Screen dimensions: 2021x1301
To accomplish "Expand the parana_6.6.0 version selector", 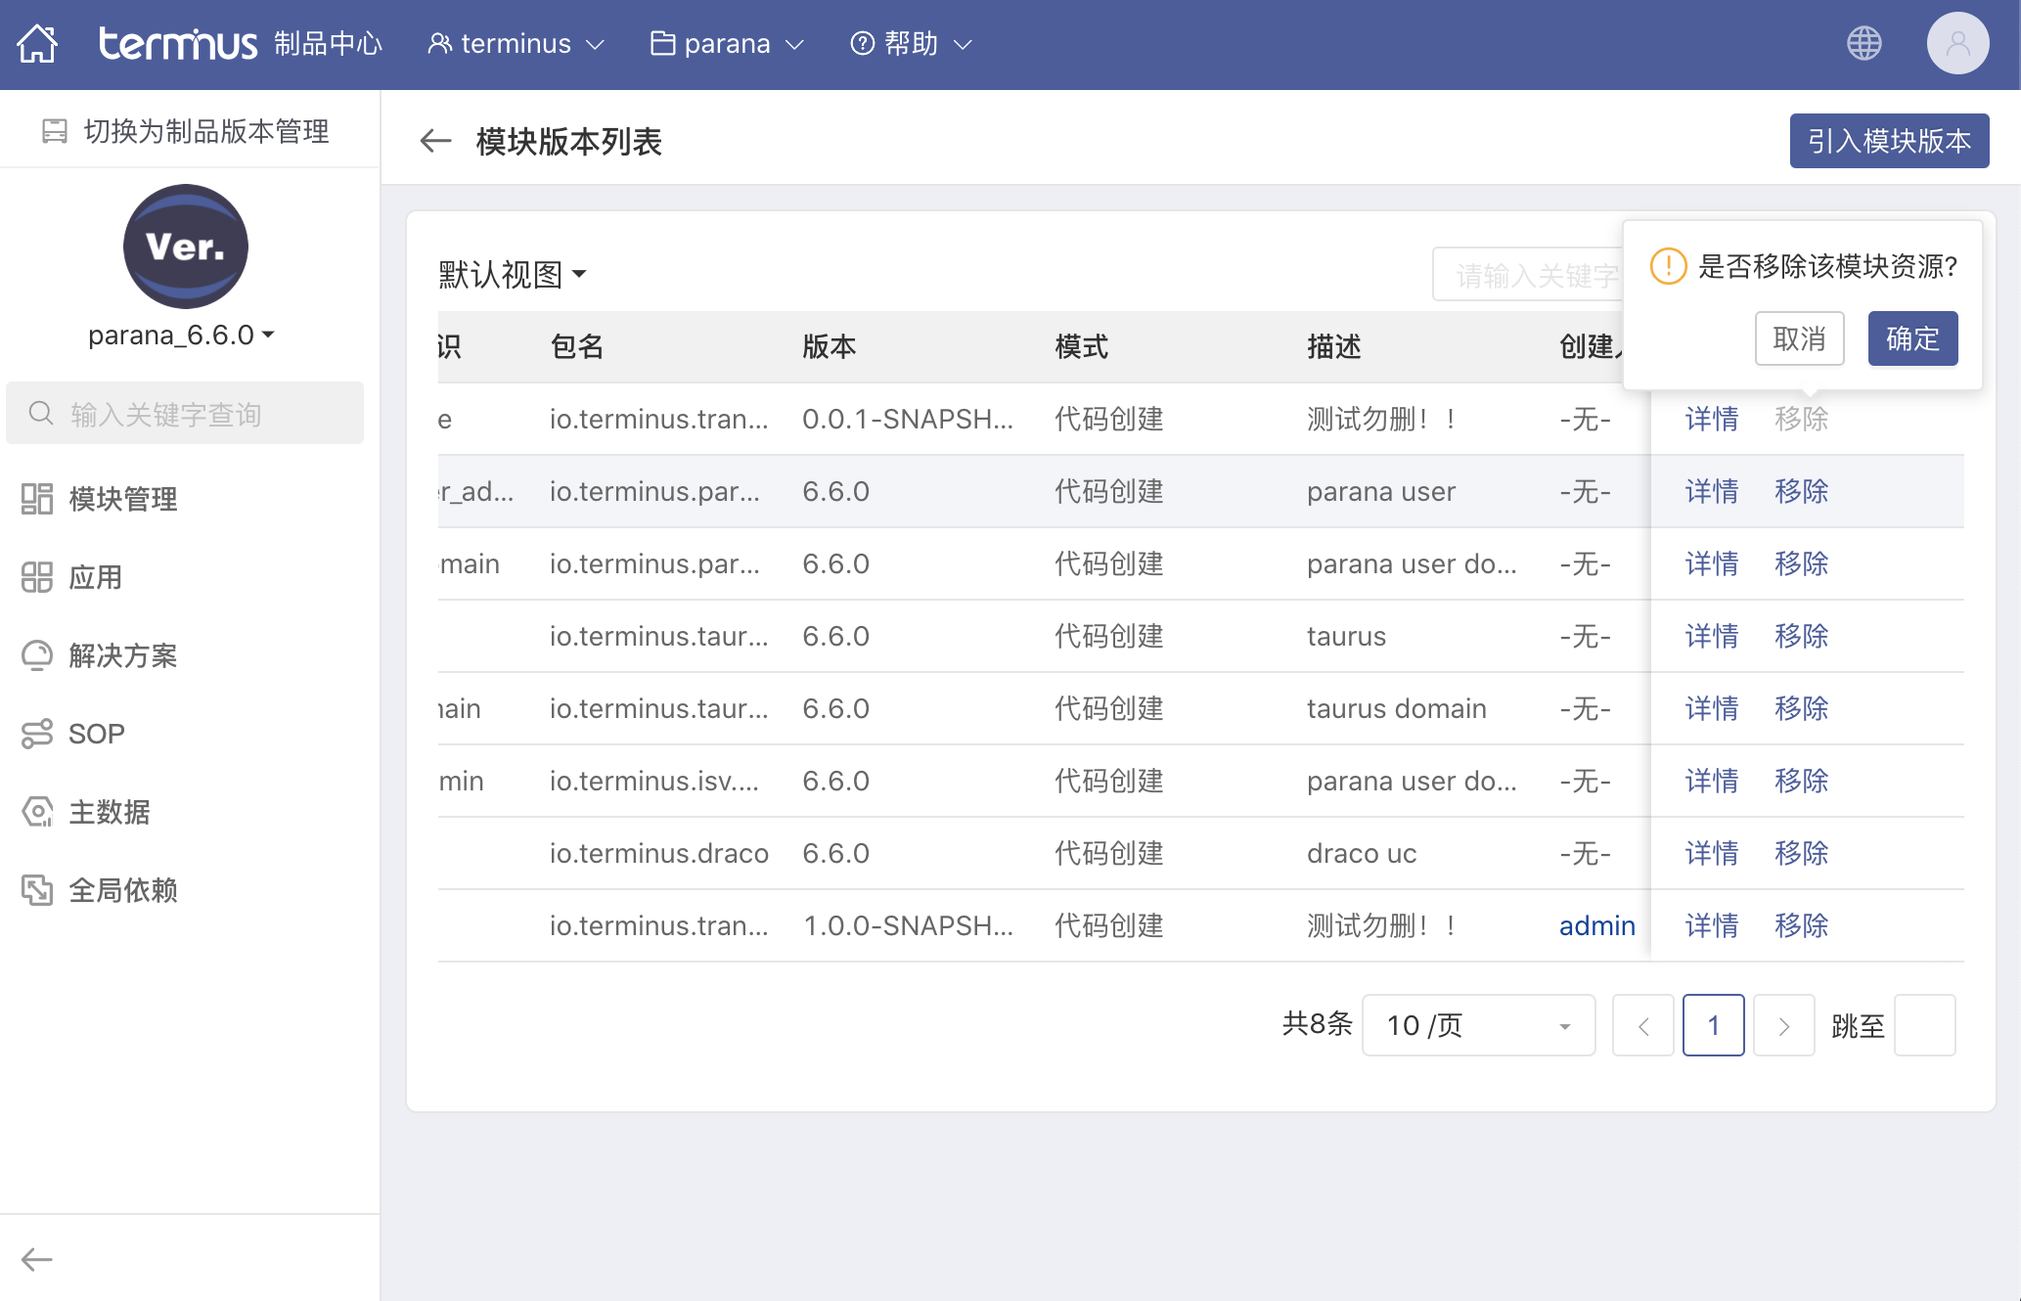I will tap(182, 336).
